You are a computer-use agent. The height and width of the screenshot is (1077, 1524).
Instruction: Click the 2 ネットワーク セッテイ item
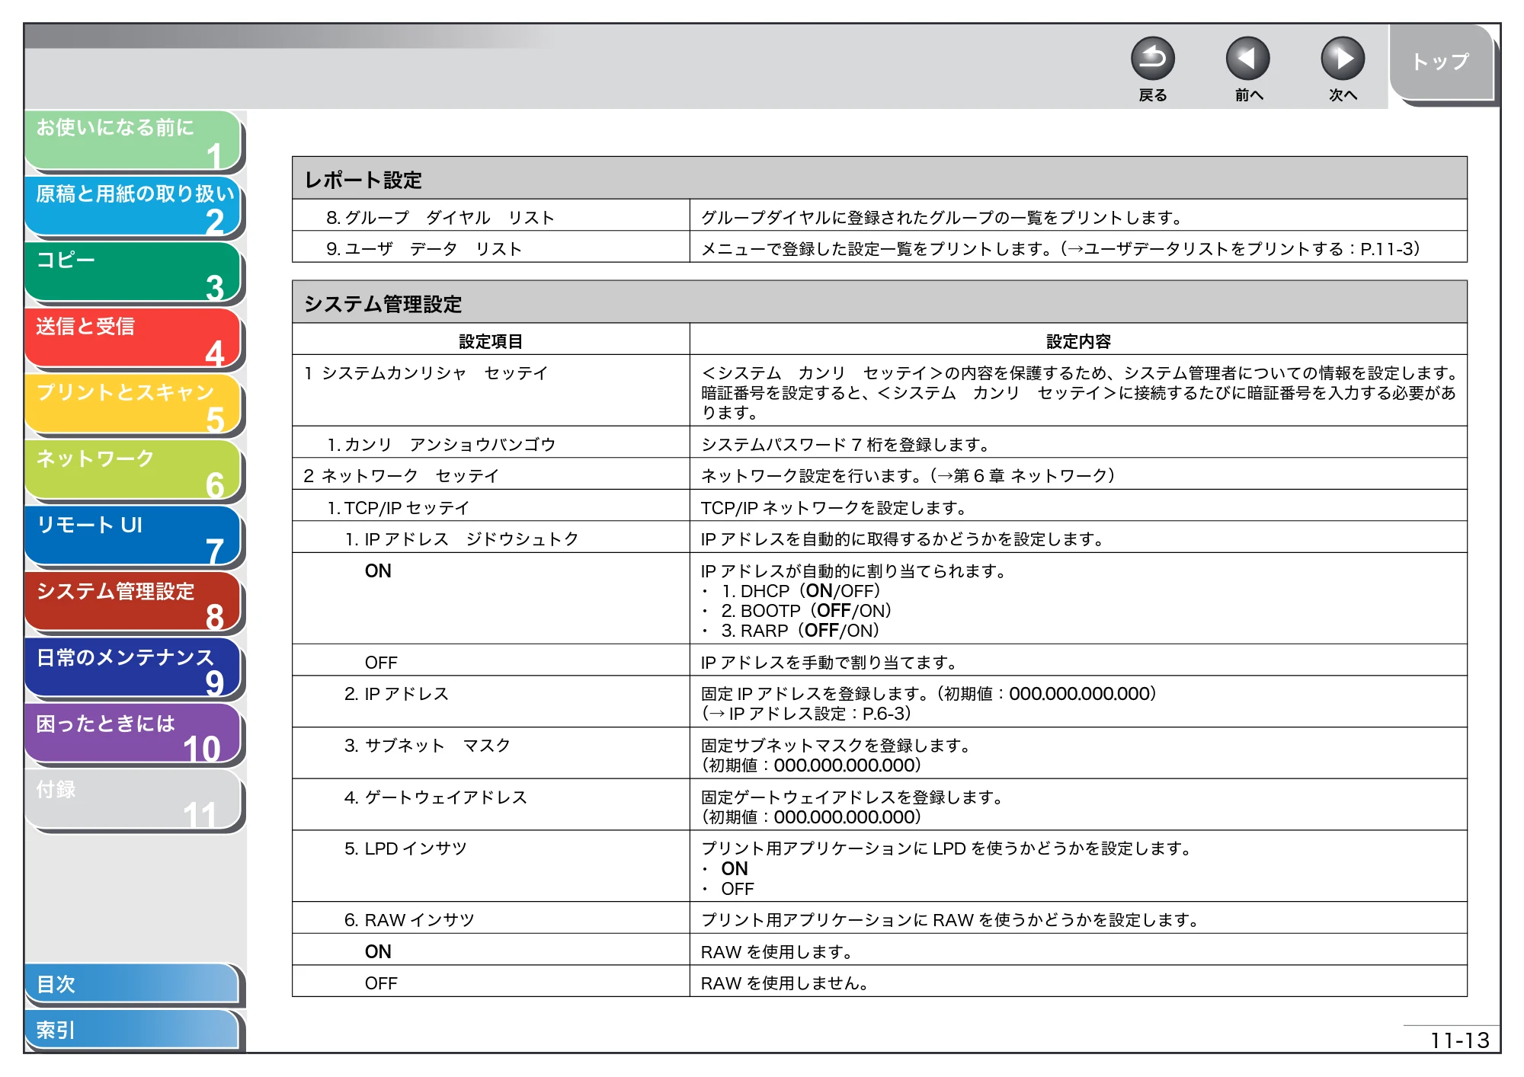(401, 476)
